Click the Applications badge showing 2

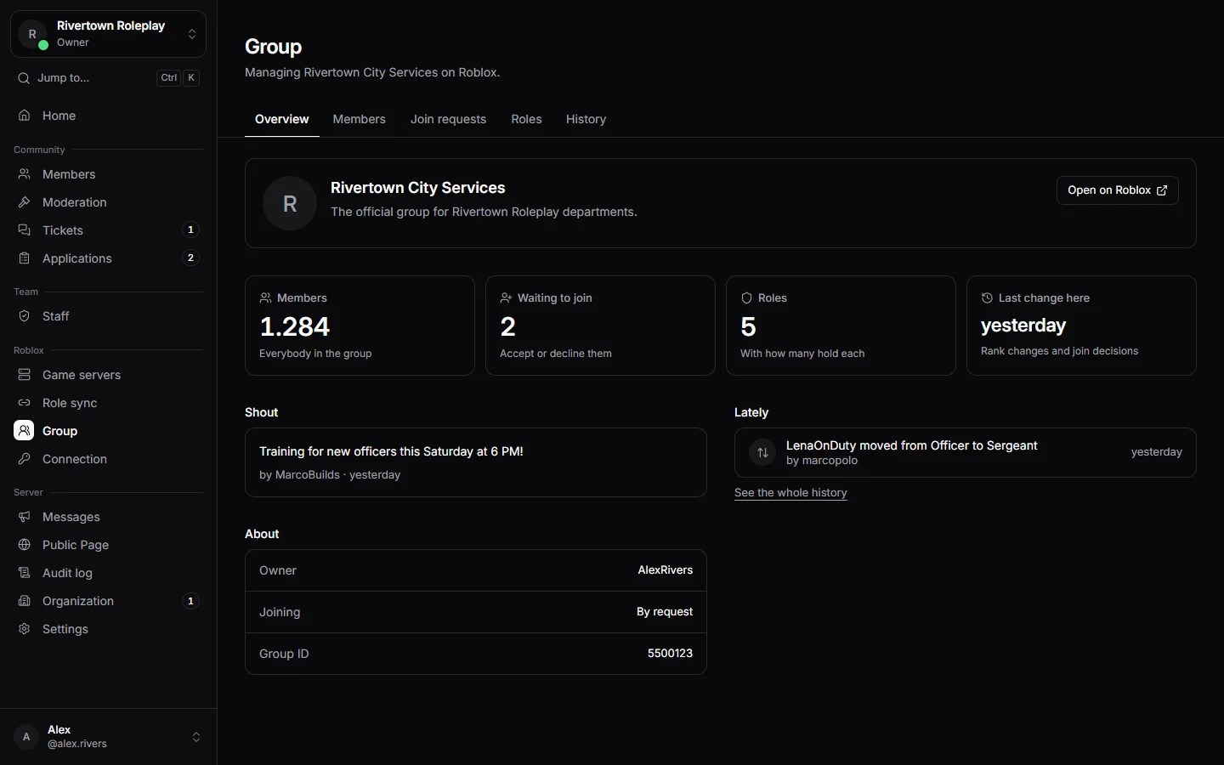tap(190, 258)
